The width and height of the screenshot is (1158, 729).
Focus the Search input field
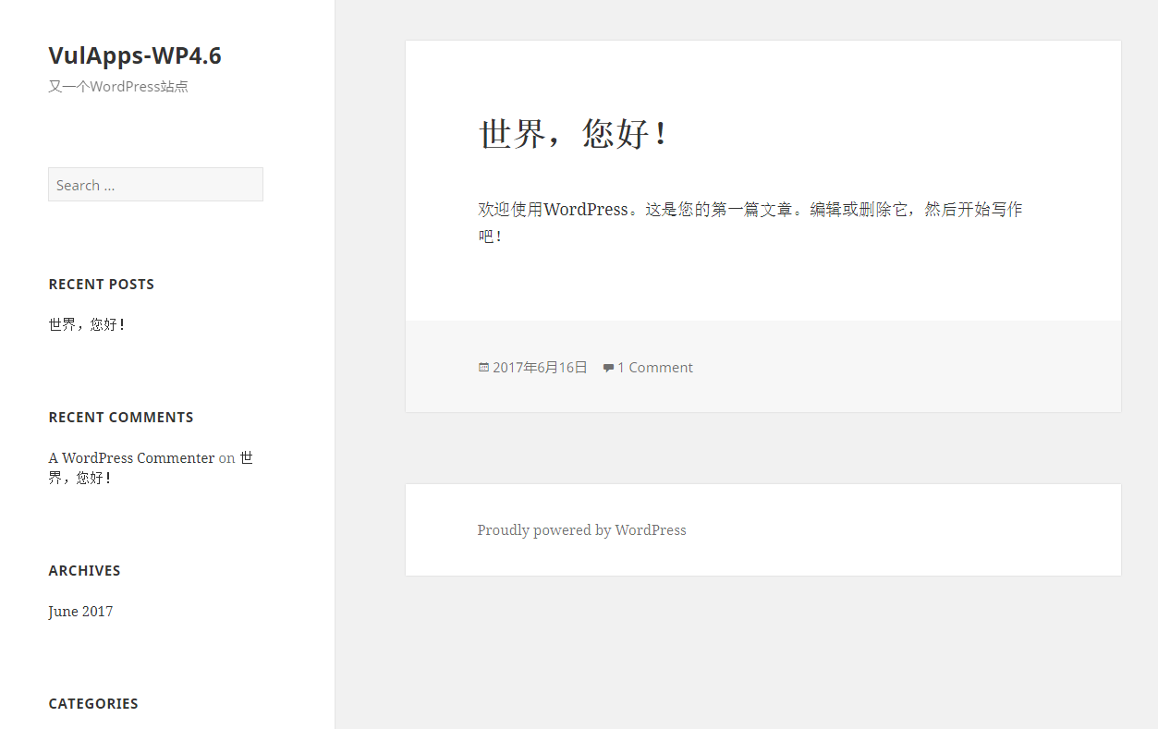tap(155, 185)
